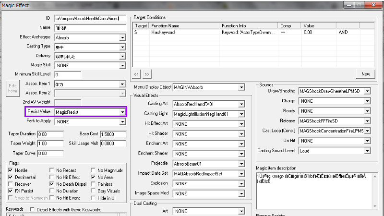Toggle No Death Dispel checkbox
This screenshot has width=384, height=216.
[52, 184]
